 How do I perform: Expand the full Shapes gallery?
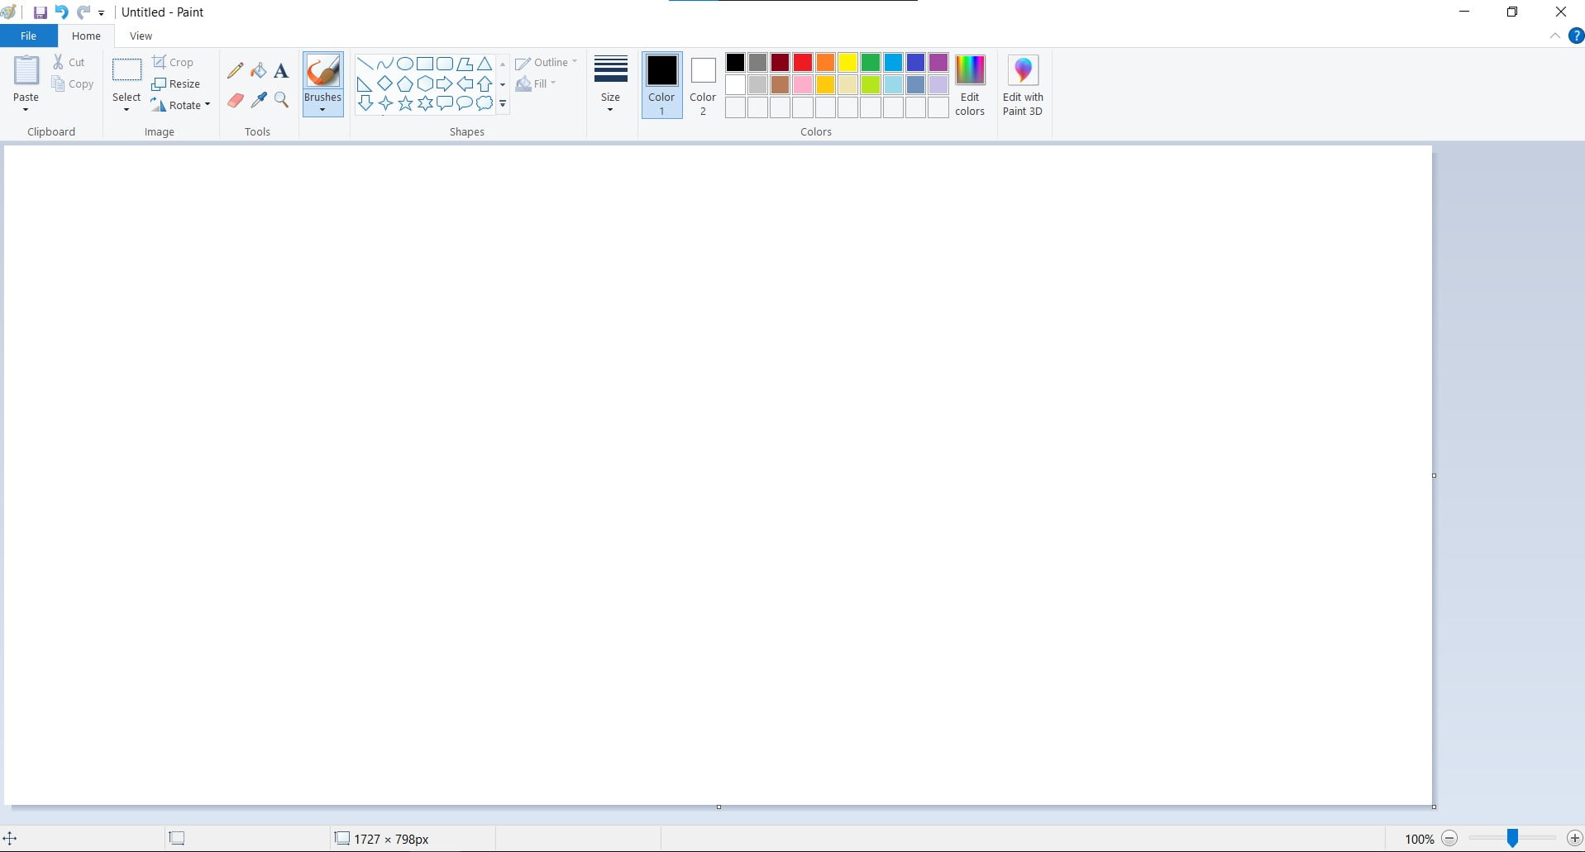click(x=503, y=104)
